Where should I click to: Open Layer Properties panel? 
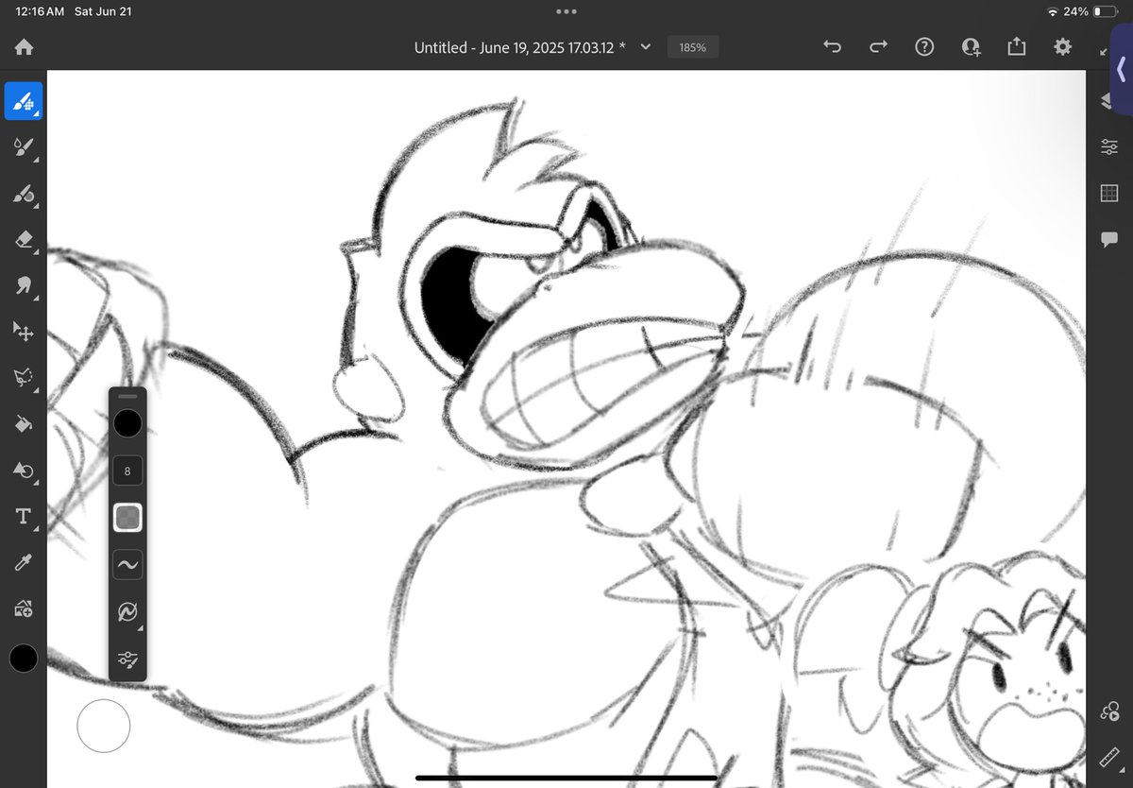tap(1109, 146)
